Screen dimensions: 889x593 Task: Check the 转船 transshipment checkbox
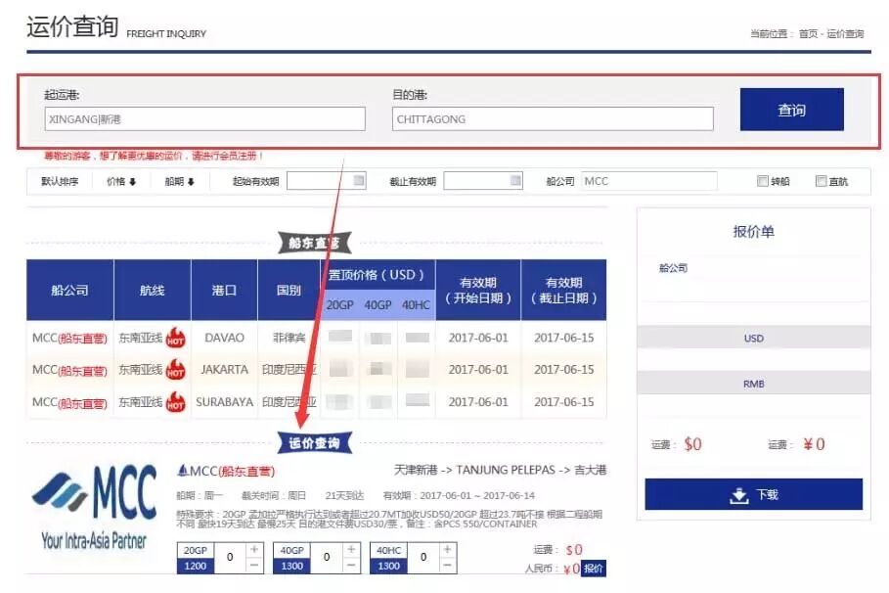763,181
